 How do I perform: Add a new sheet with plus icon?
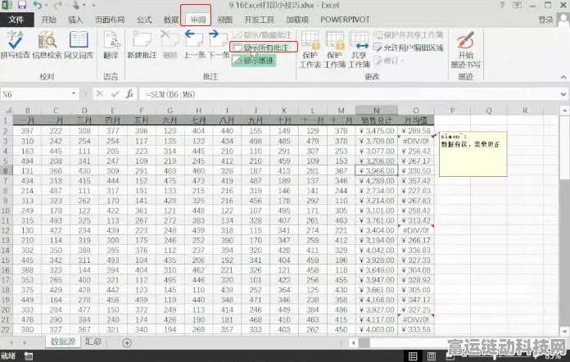(127, 342)
